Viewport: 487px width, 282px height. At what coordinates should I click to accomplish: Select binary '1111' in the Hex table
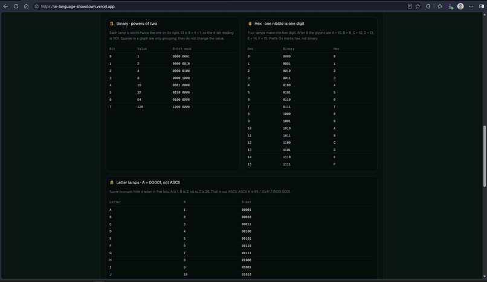pos(286,164)
